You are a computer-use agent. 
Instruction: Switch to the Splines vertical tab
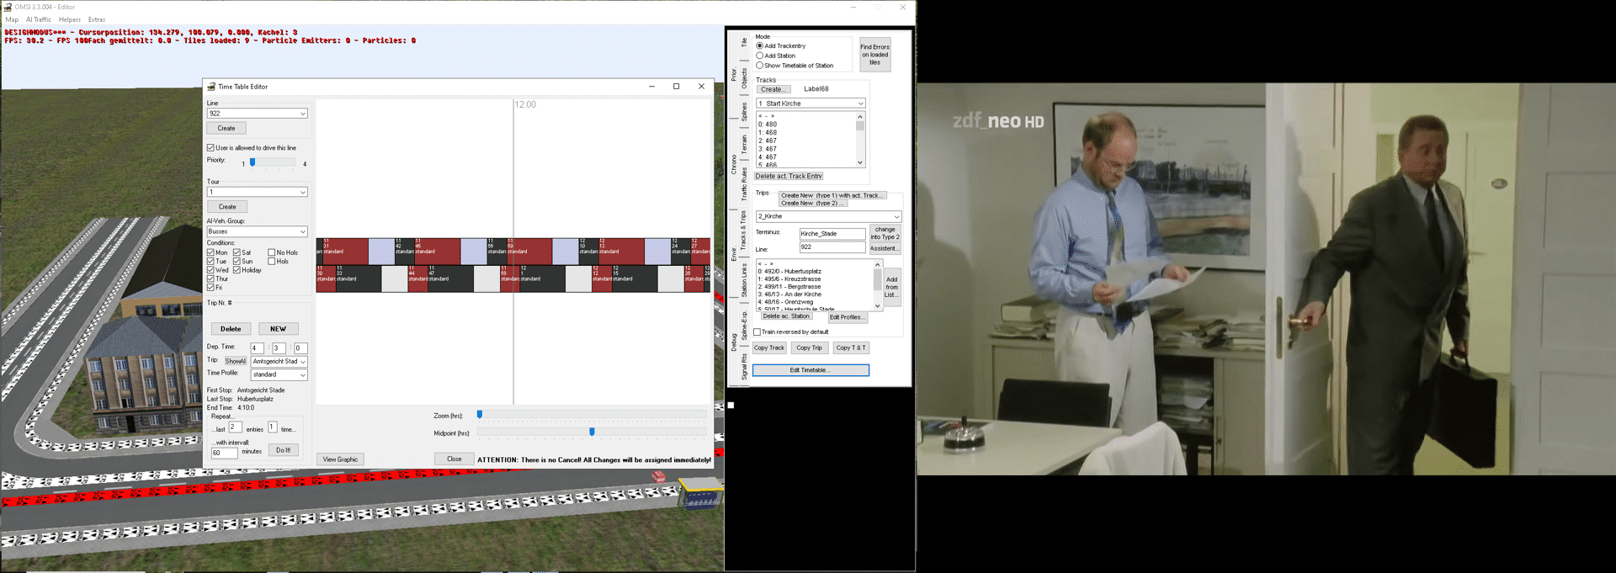(x=744, y=112)
